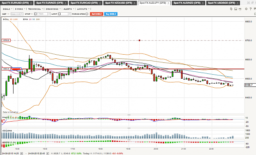Close the Spot FX EUR/USD tab
Screen dimensions: 256x155
point(31,3)
